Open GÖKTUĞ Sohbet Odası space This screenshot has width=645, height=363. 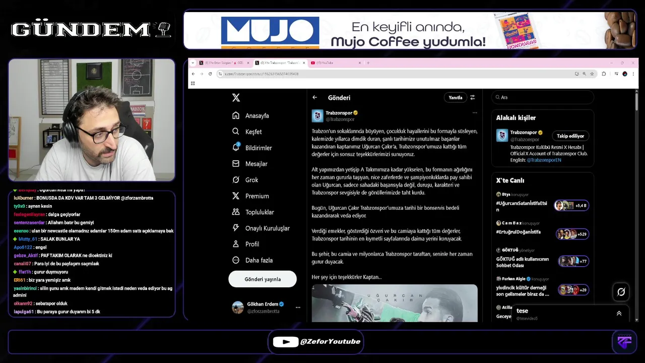[523, 262]
